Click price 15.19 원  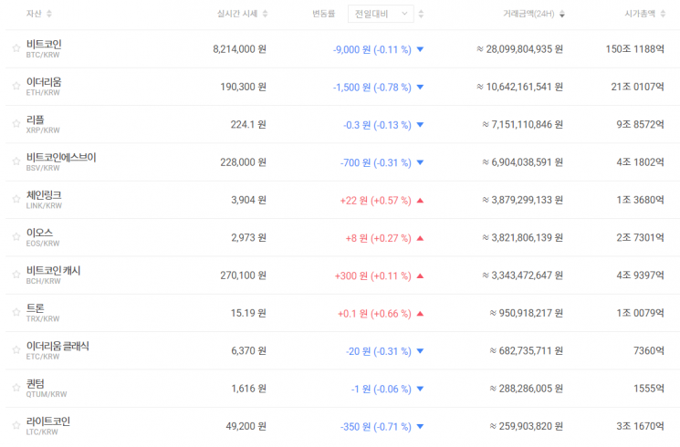tap(248, 313)
